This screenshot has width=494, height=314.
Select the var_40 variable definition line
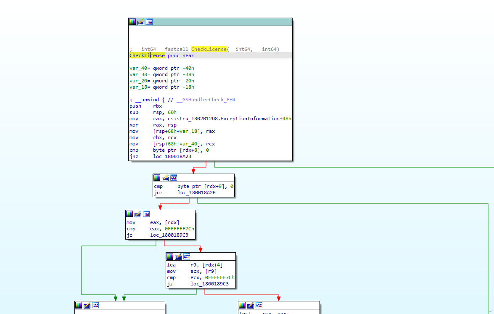(x=162, y=68)
